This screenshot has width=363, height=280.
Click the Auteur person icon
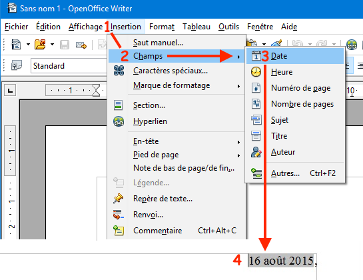point(256,152)
